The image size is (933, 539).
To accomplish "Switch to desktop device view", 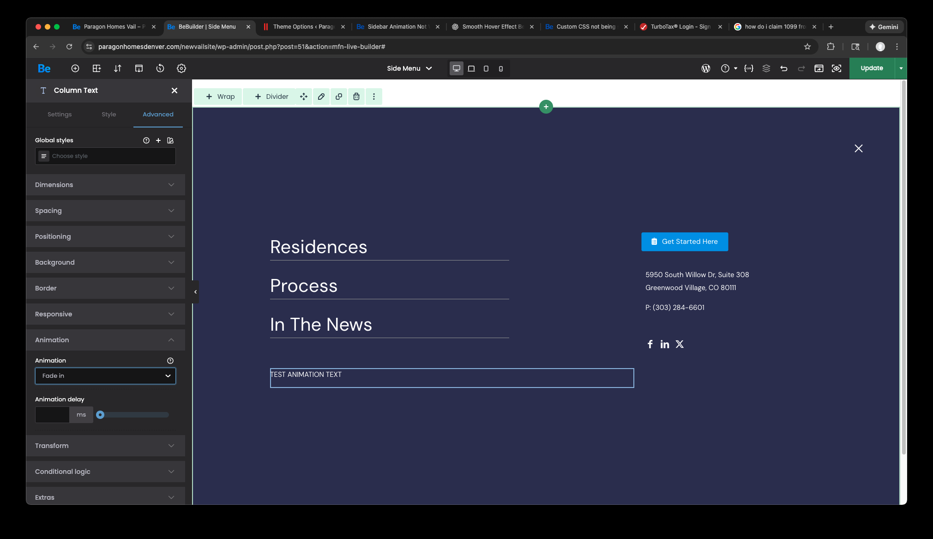I will (457, 68).
